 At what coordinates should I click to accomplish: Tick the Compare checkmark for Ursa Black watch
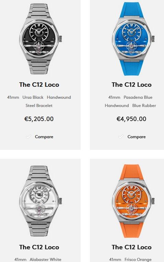[28, 137]
